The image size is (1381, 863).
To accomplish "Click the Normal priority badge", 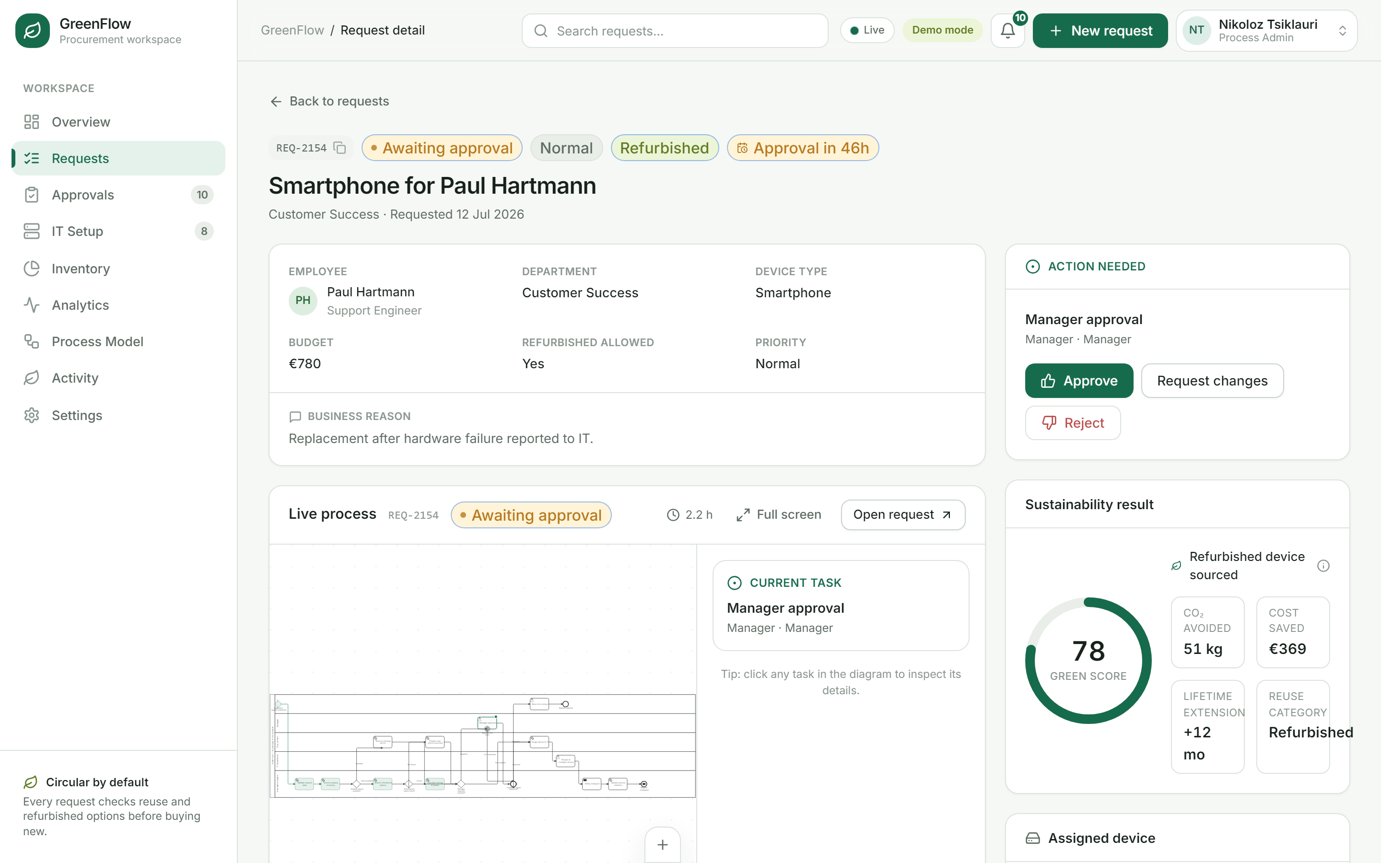I will 566,148.
